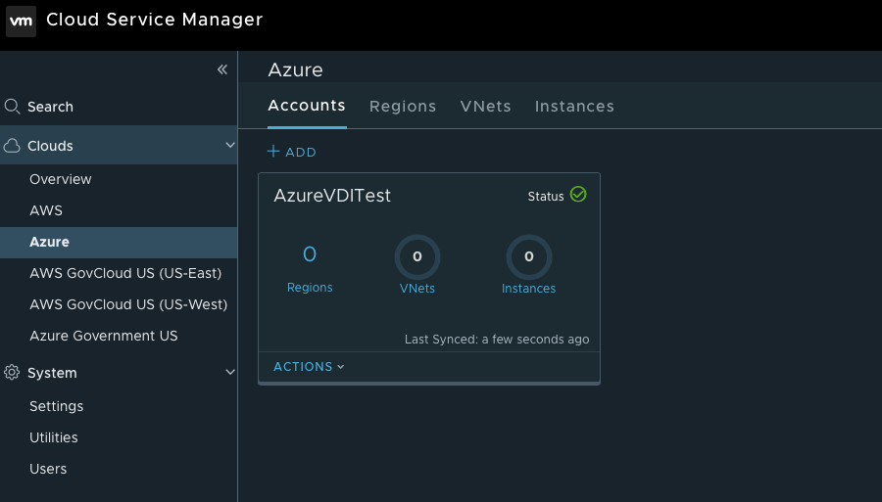Screen dimensions: 882x502
Task: Collapse the Clouds section chevron
Action: [230, 145]
